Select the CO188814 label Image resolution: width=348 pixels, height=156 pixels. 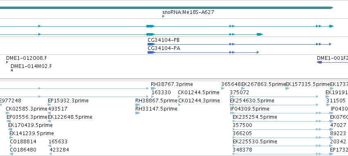coord(23,142)
